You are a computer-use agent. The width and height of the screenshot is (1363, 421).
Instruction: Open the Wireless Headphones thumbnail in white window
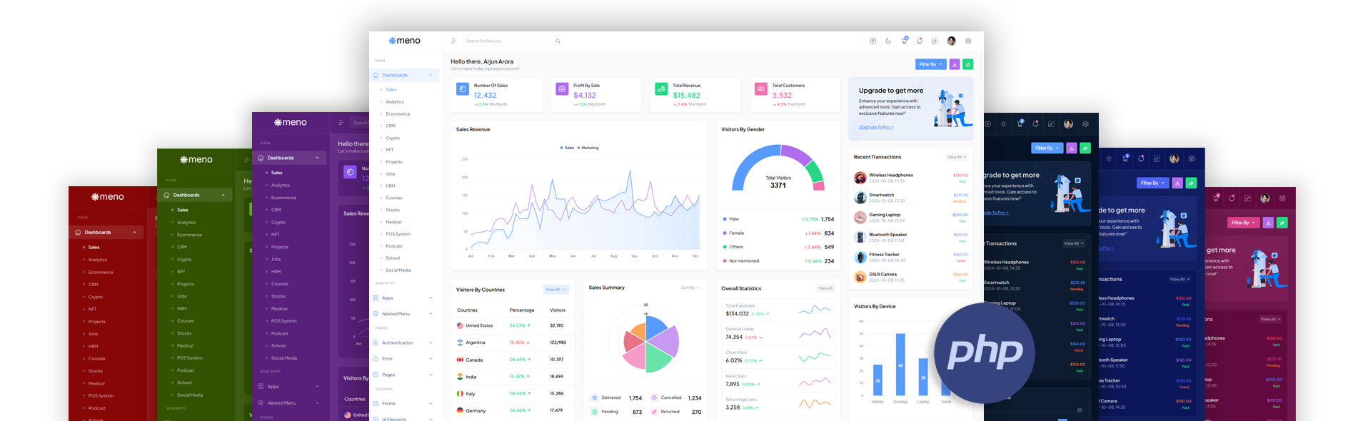(860, 178)
